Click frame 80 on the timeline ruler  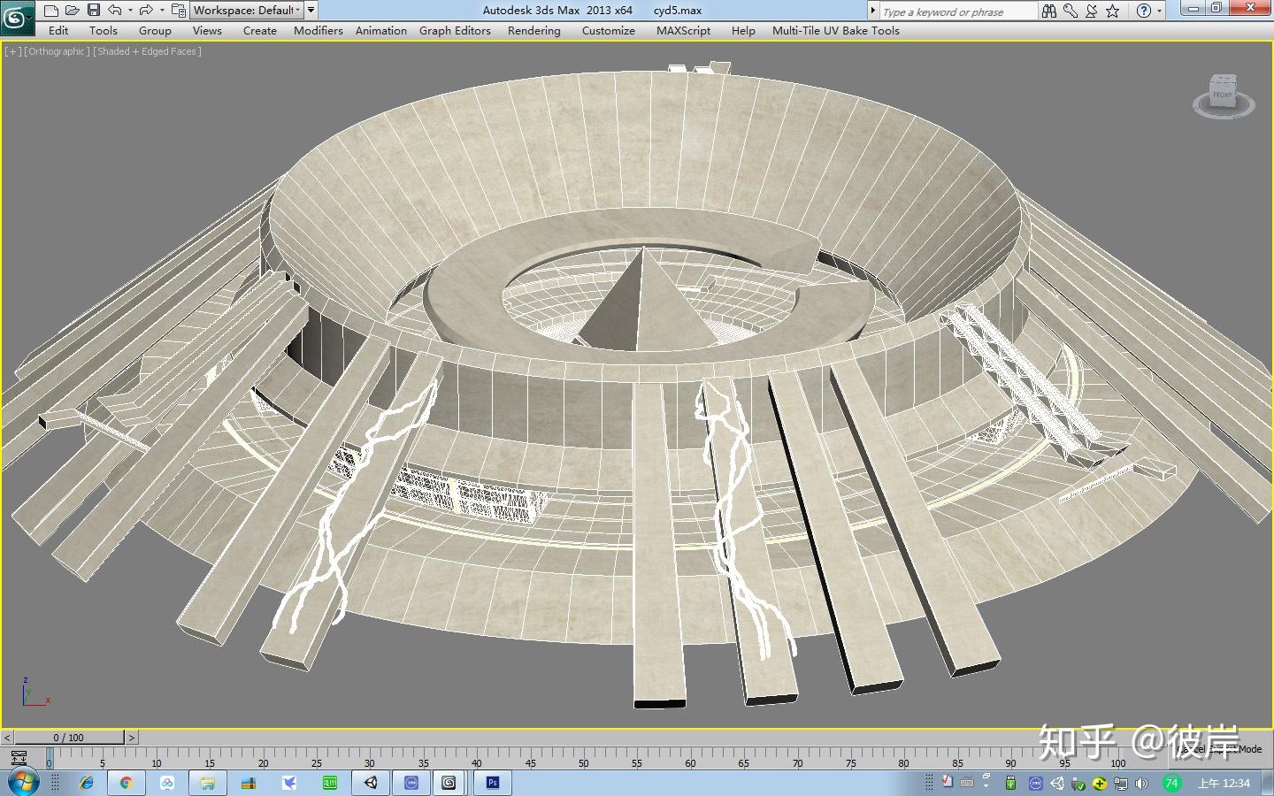903,762
